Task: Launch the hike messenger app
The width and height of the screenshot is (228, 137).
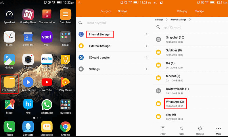Action: [x=28, y=104]
